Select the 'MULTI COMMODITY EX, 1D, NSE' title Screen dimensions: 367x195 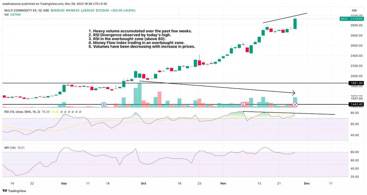pos(27,10)
